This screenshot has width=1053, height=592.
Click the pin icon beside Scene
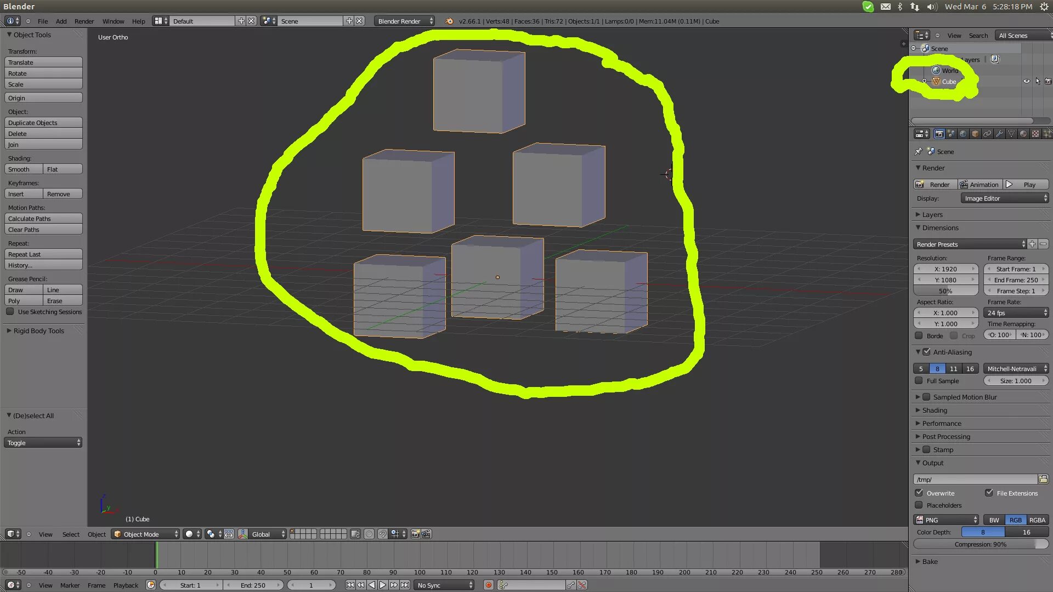point(919,151)
